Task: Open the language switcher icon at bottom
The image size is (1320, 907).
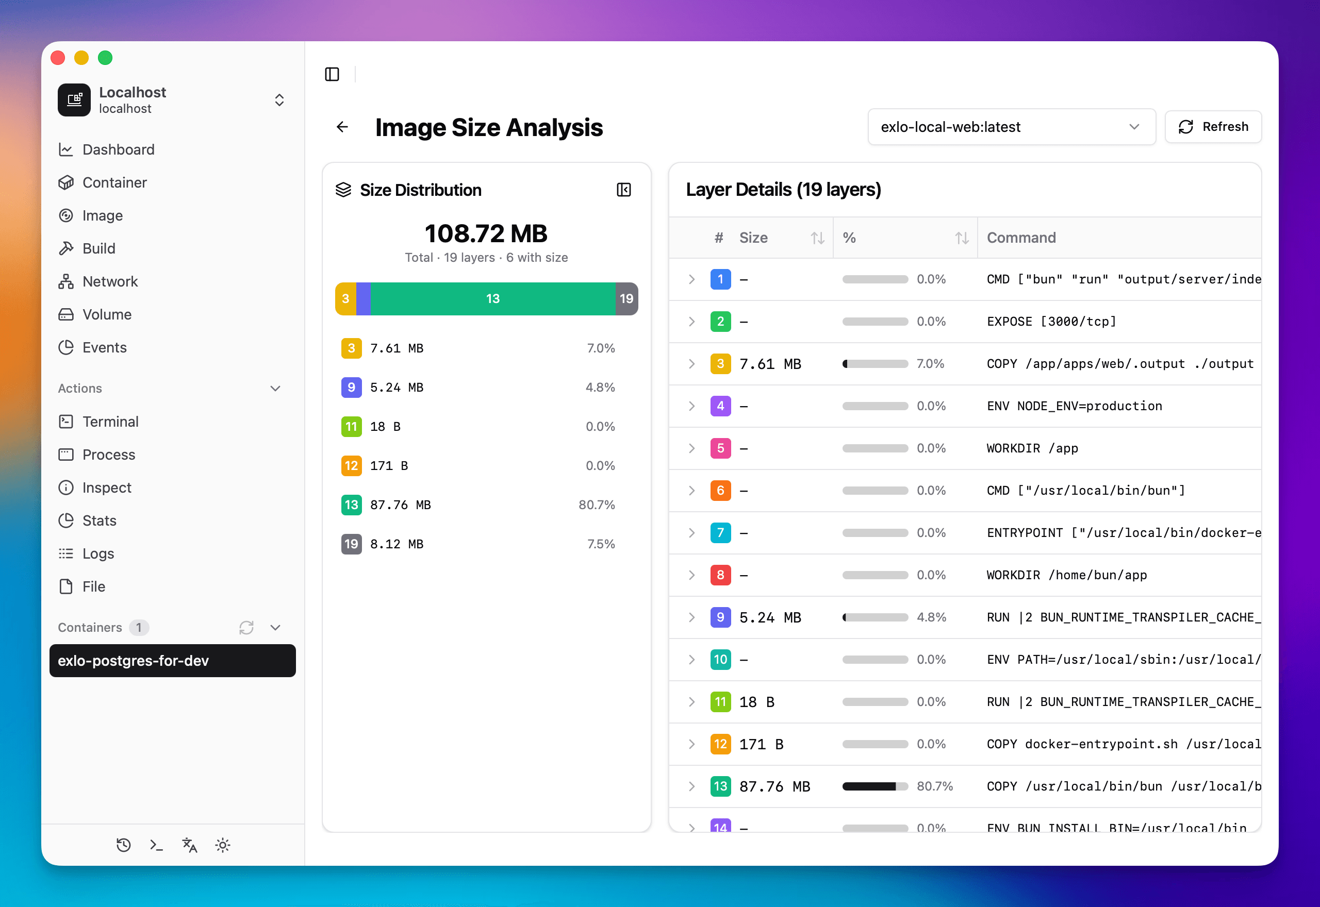Action: pyautogui.click(x=189, y=845)
